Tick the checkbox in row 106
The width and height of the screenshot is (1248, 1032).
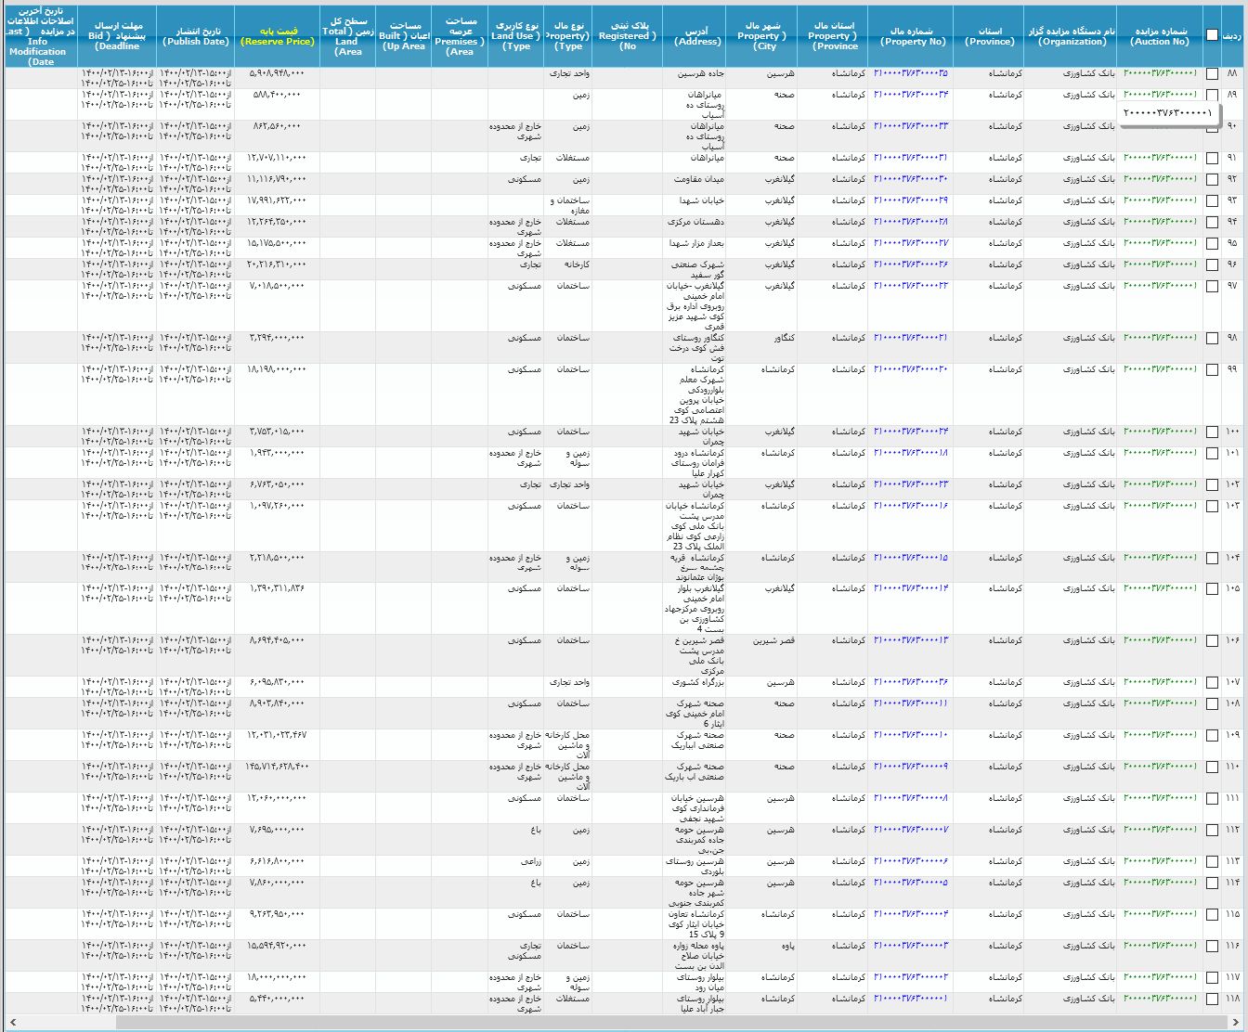1212,641
